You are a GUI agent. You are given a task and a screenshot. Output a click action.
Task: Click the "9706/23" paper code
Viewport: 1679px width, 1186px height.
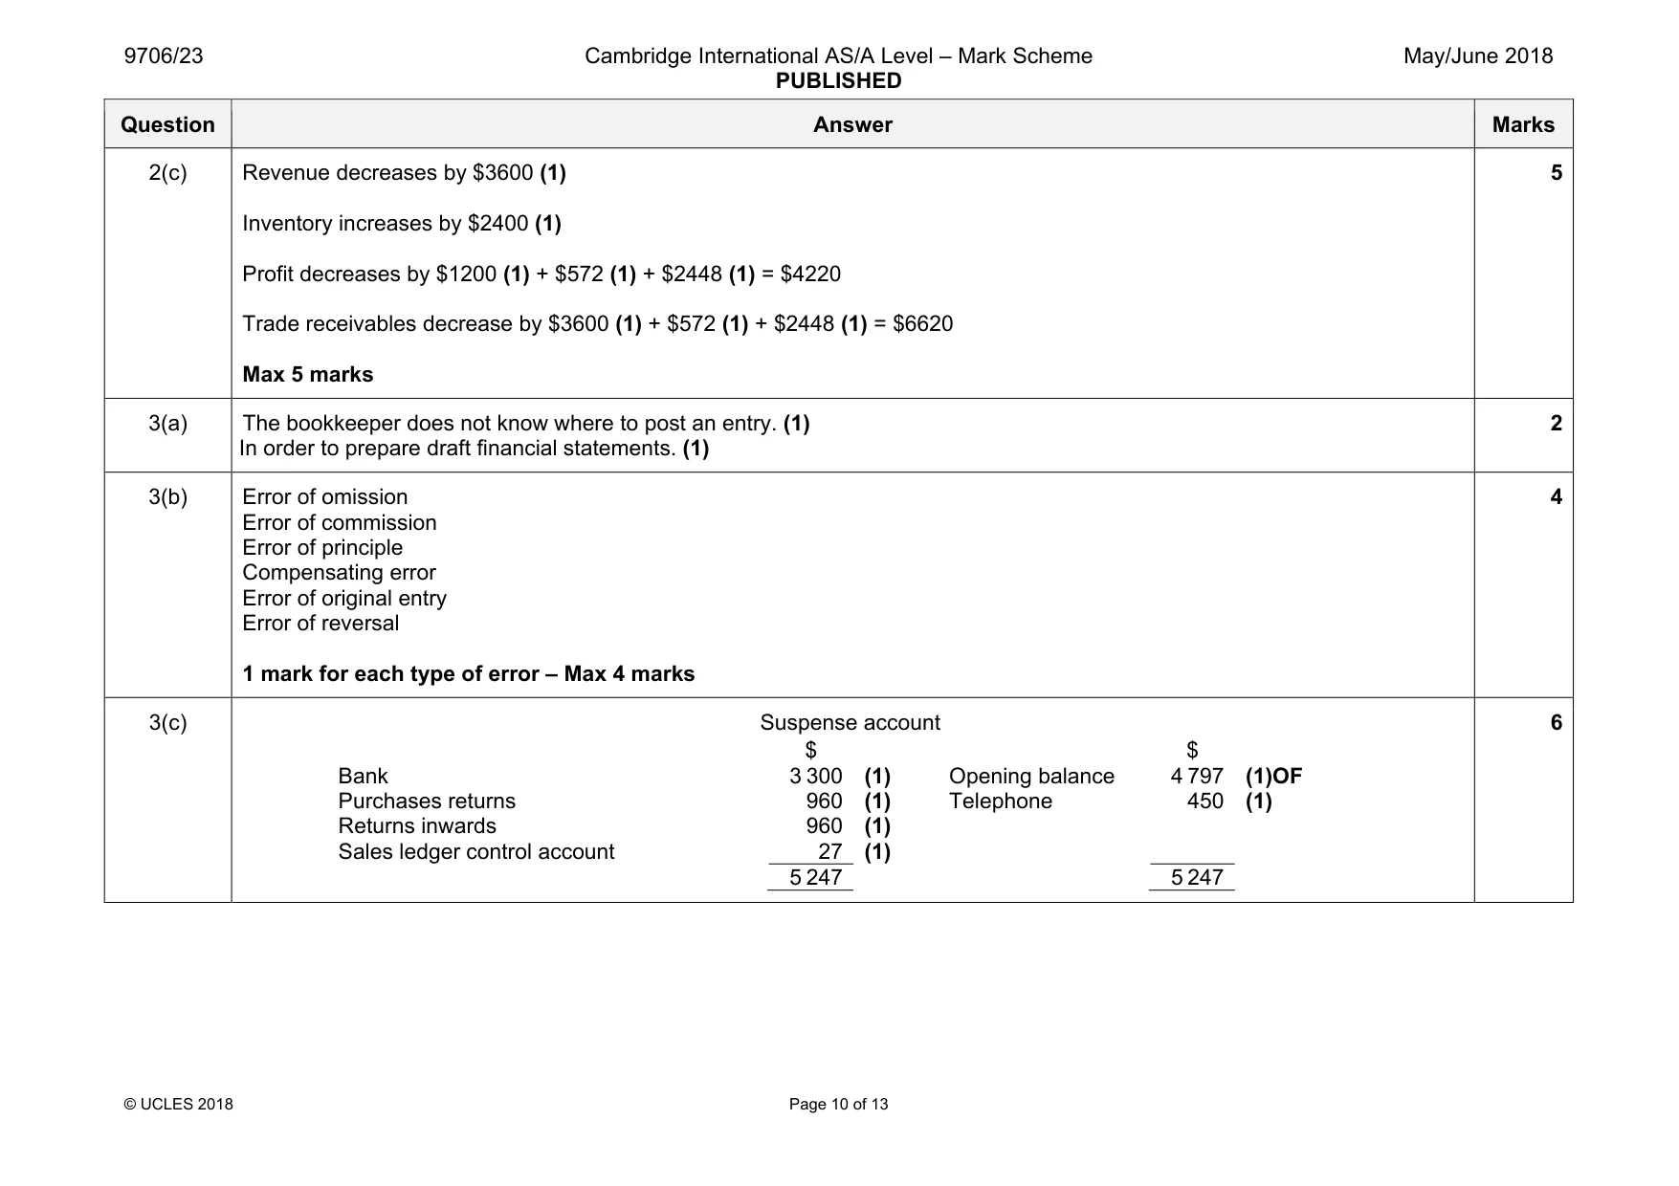(x=164, y=56)
